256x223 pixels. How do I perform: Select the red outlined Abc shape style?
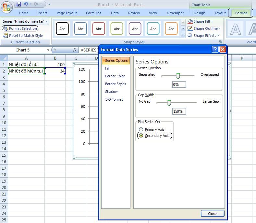(99, 28)
